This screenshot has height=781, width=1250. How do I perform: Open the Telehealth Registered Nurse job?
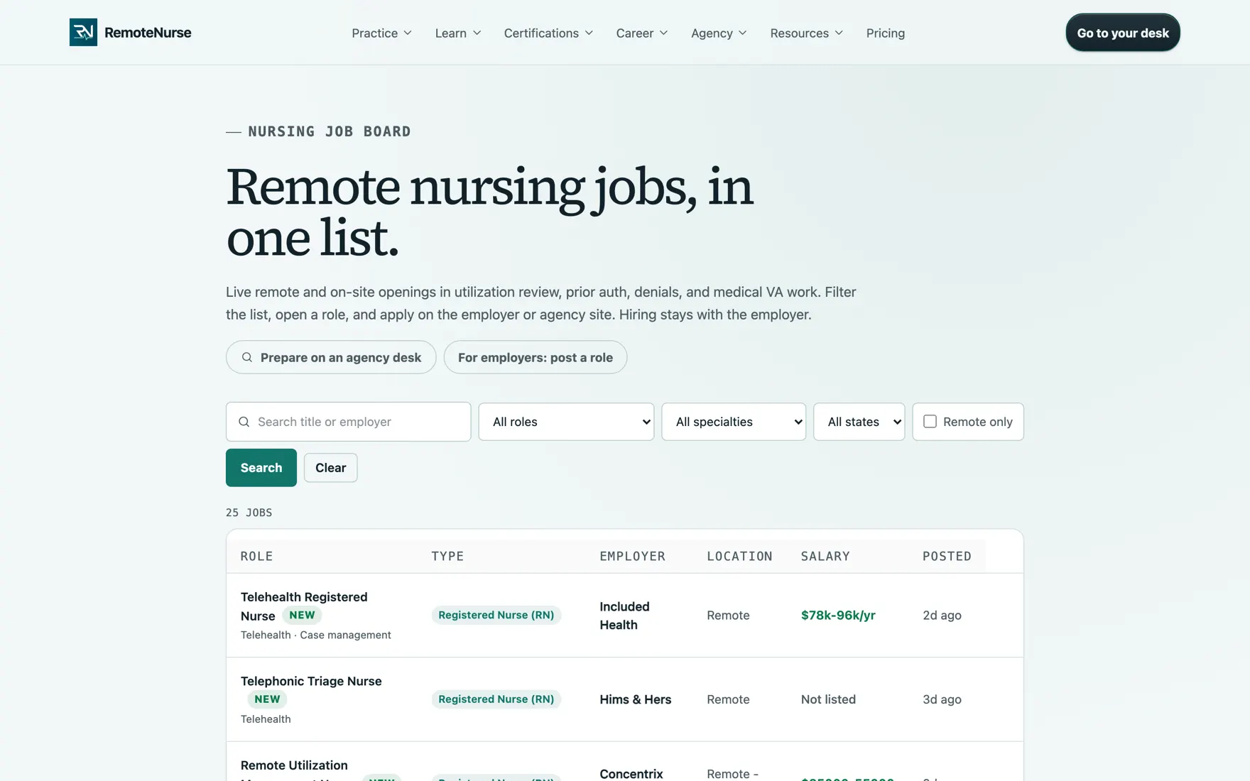point(304,606)
